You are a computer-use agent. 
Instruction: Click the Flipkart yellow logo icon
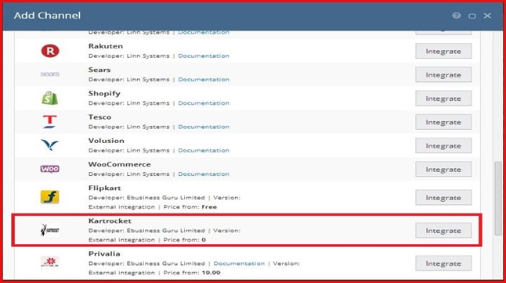pyautogui.click(x=49, y=197)
